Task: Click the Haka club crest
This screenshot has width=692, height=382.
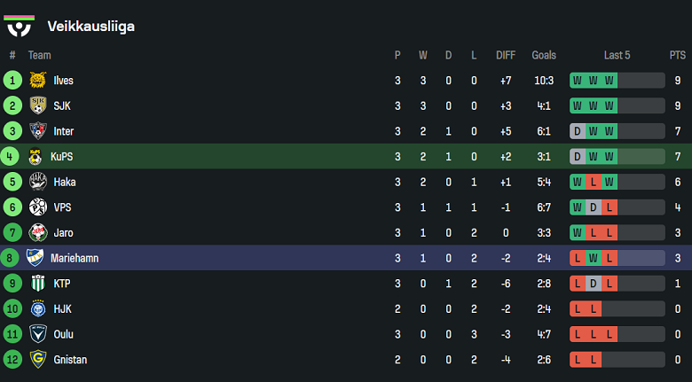Action: click(38, 182)
